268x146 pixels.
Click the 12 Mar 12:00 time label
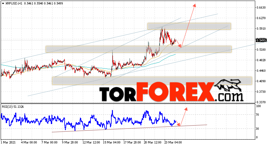(x=91, y=142)
